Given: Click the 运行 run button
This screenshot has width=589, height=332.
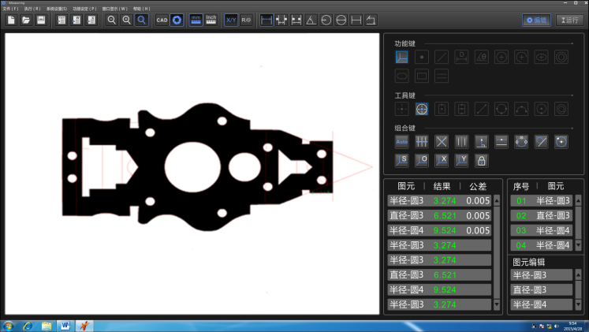Looking at the screenshot, I should [x=569, y=21].
